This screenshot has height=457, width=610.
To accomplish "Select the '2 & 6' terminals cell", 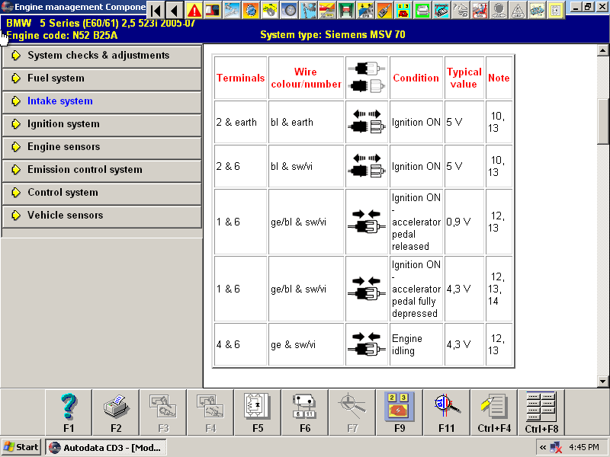I will (240, 167).
